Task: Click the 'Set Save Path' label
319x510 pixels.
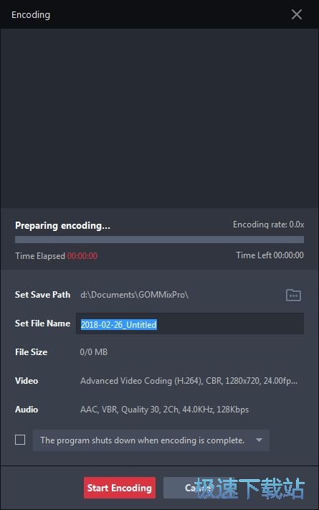Action: (42, 295)
